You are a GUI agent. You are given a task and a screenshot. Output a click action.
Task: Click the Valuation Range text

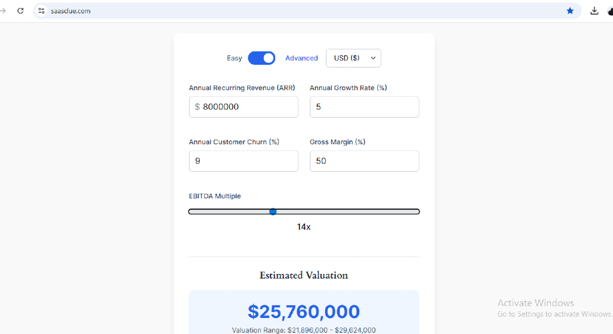point(304,330)
